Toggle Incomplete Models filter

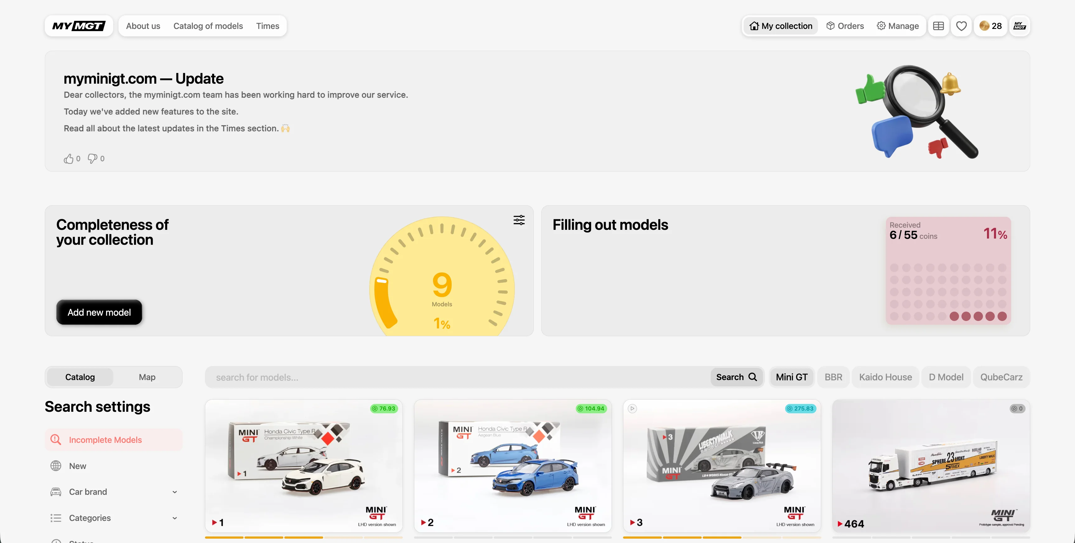point(114,439)
